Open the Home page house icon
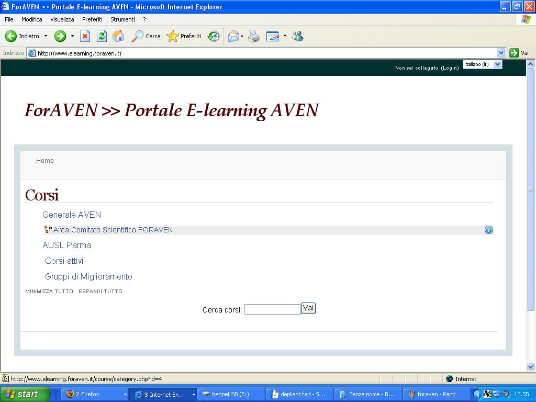 (x=118, y=36)
